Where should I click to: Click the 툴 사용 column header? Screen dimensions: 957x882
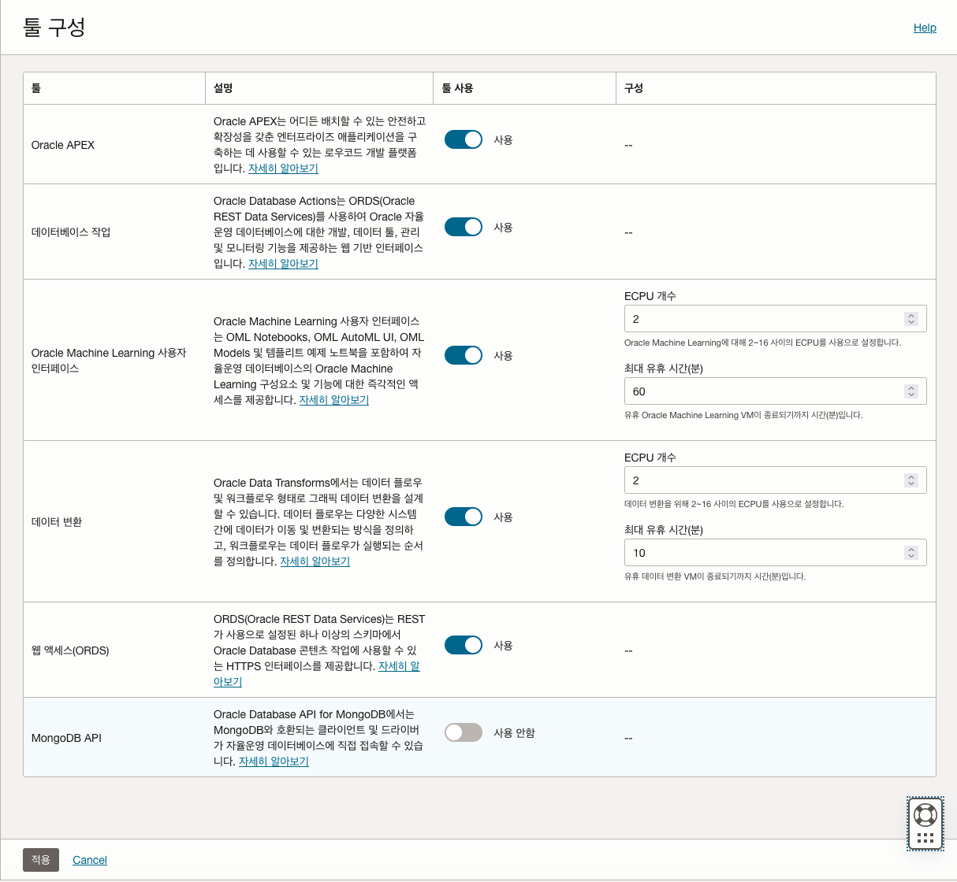[x=524, y=88]
